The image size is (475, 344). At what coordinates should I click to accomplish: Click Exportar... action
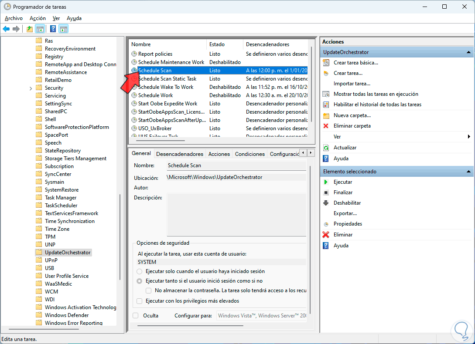click(345, 213)
